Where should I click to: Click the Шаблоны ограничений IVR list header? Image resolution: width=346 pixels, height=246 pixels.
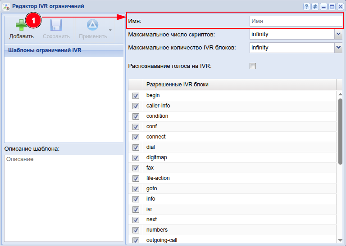coord(64,50)
